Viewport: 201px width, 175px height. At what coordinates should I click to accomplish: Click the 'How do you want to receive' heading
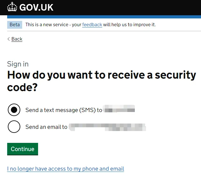click(x=101, y=81)
